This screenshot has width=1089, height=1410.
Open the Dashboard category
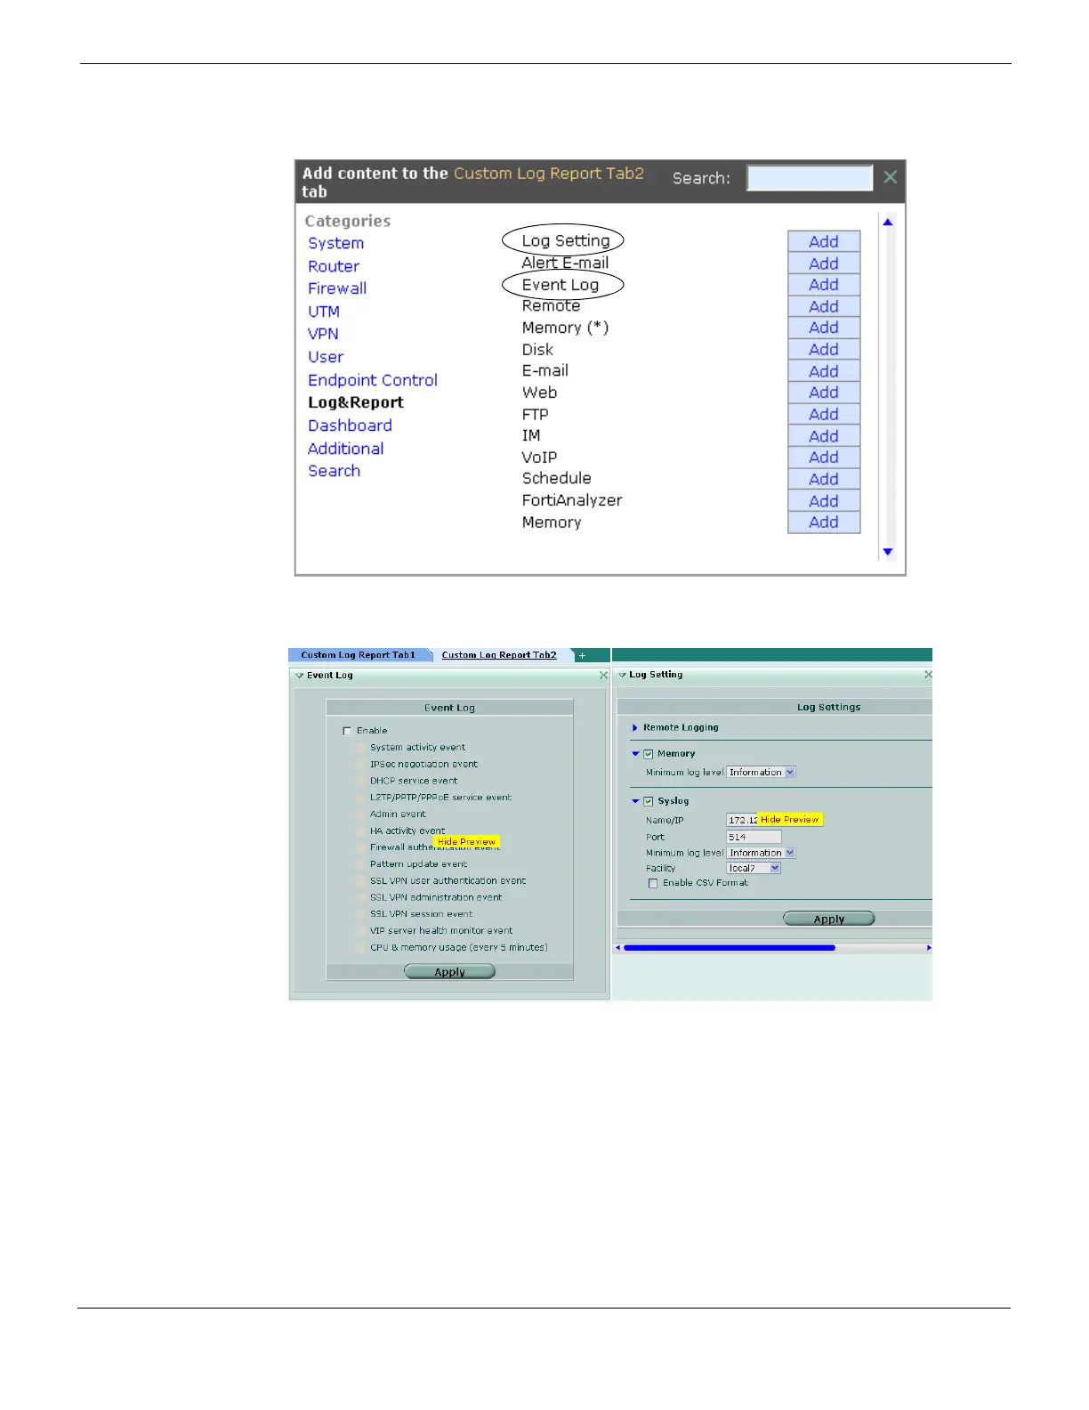(x=350, y=425)
